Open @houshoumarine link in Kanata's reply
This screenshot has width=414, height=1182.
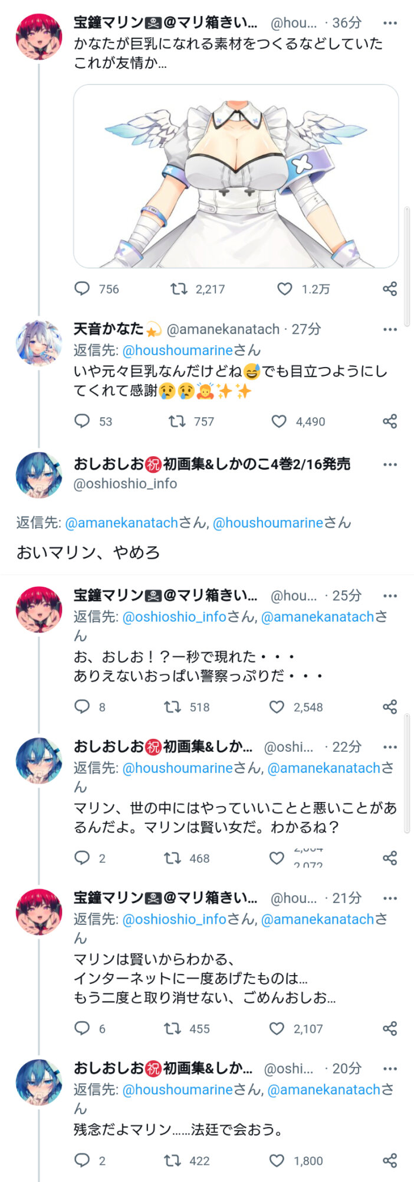click(x=178, y=350)
